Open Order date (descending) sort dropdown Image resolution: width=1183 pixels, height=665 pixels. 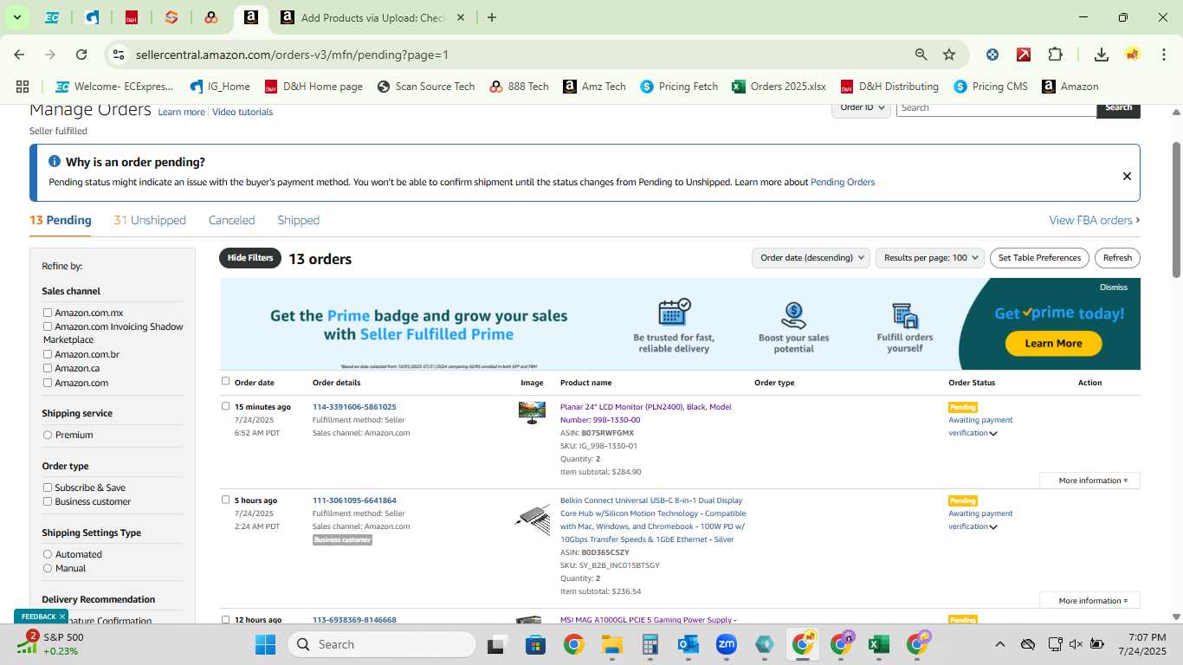click(x=811, y=258)
